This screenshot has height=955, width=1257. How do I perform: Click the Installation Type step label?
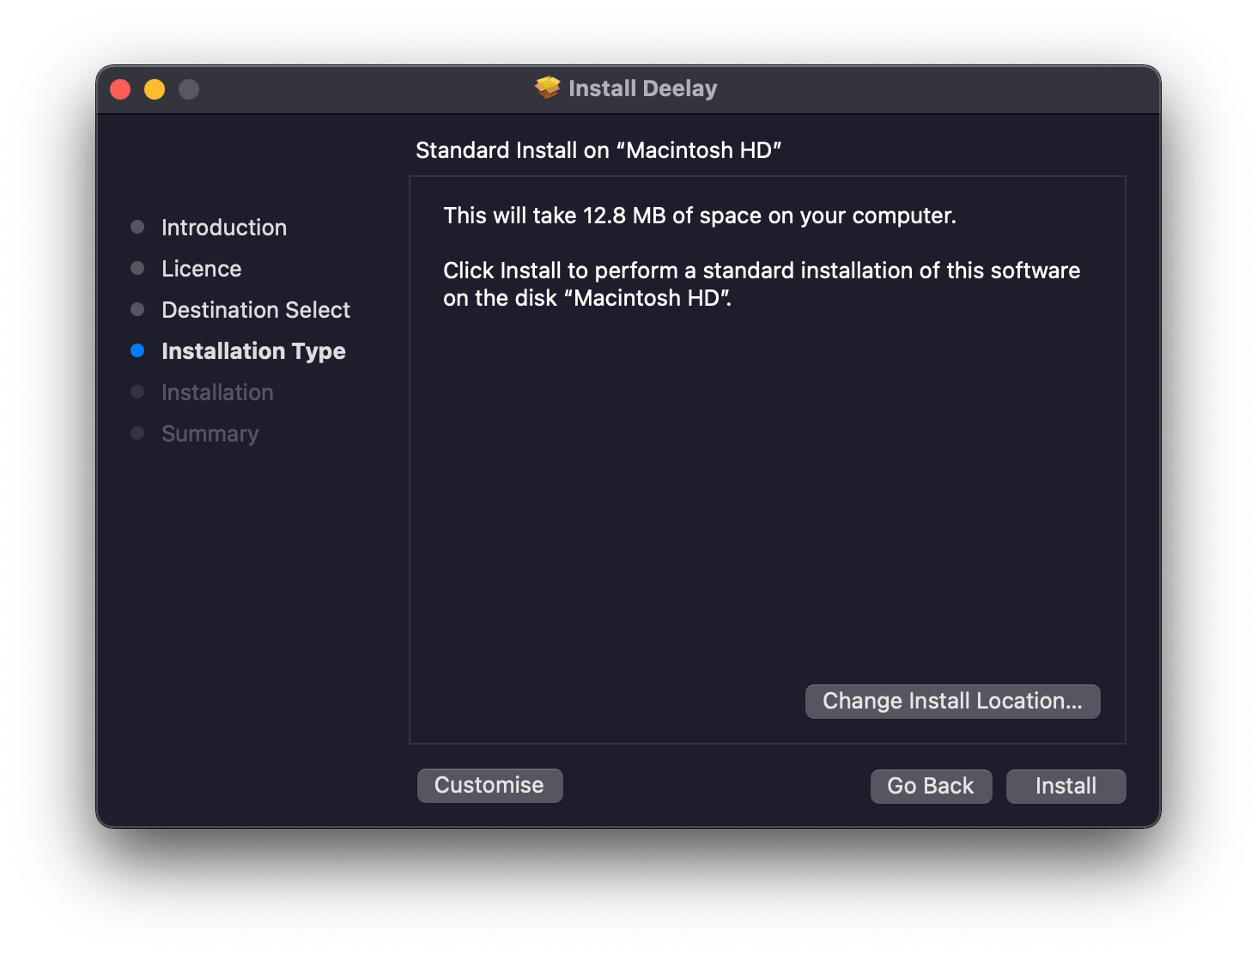point(253,351)
